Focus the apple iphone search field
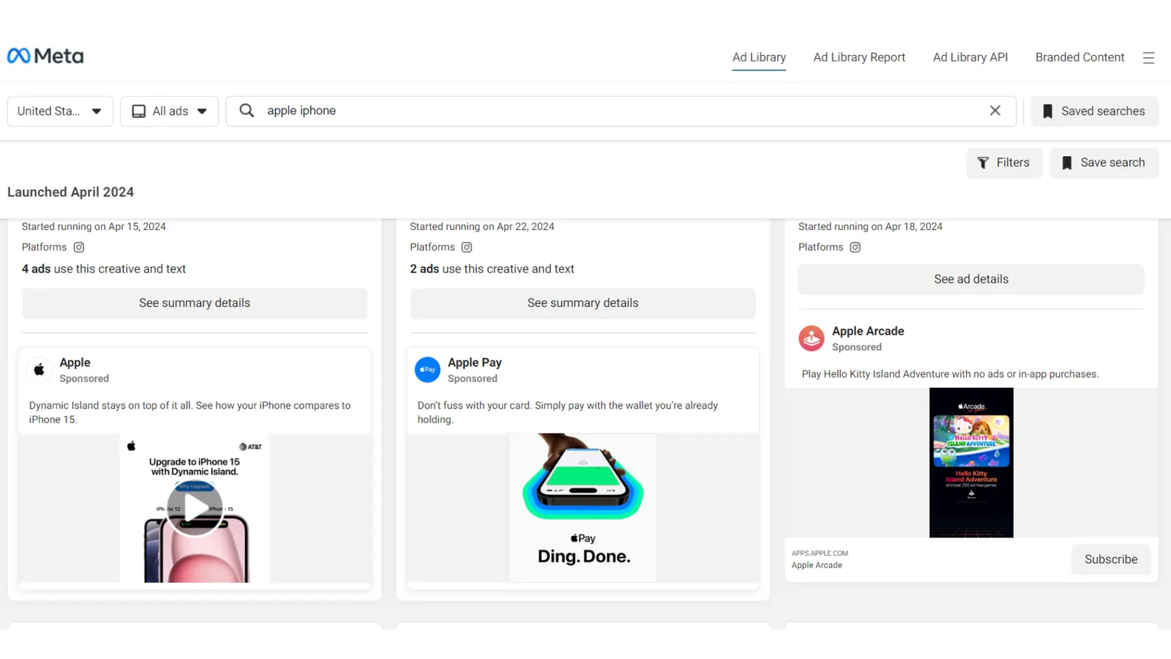Screen dimensions: 1171x659 pyautogui.click(x=621, y=111)
